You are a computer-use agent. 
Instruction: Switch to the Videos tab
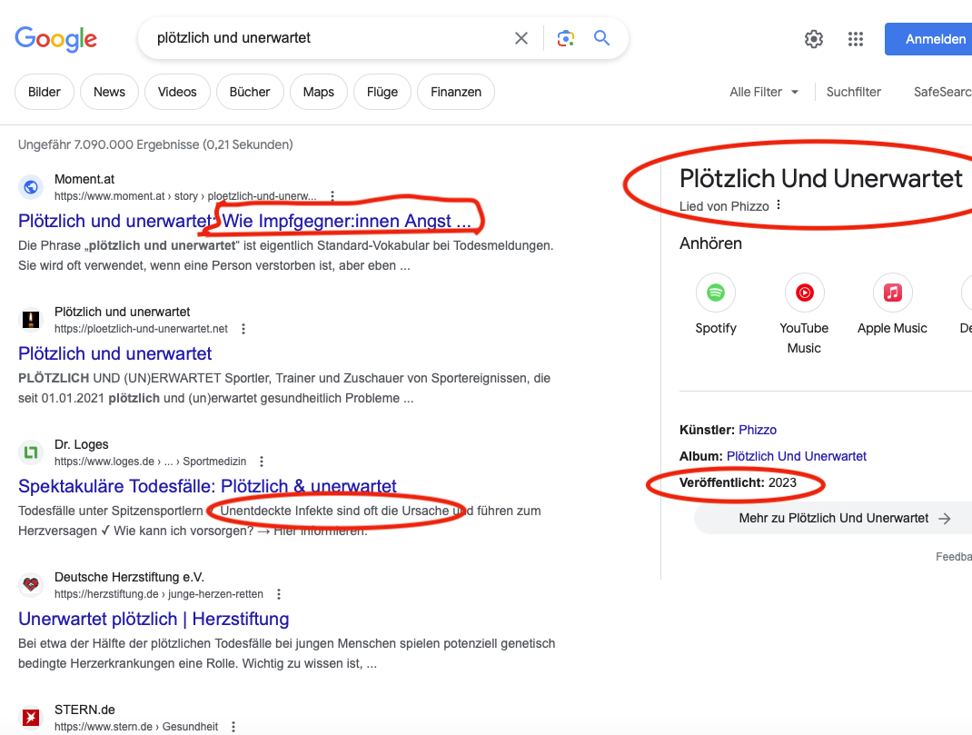point(177,92)
